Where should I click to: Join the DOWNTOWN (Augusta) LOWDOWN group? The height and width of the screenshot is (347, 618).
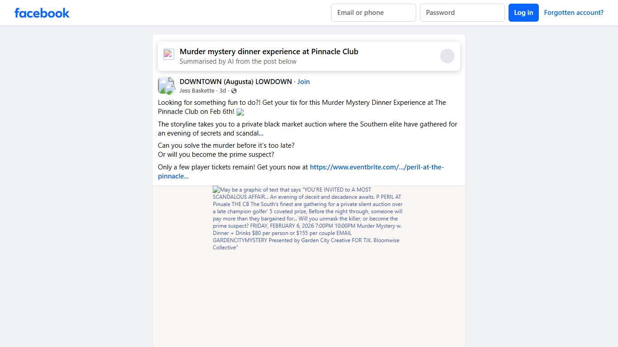pyautogui.click(x=304, y=82)
